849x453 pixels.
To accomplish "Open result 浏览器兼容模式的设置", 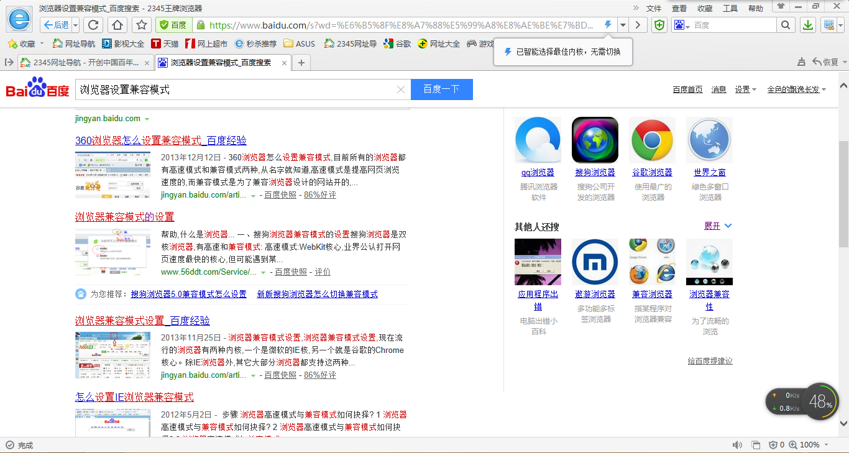I will (125, 217).
